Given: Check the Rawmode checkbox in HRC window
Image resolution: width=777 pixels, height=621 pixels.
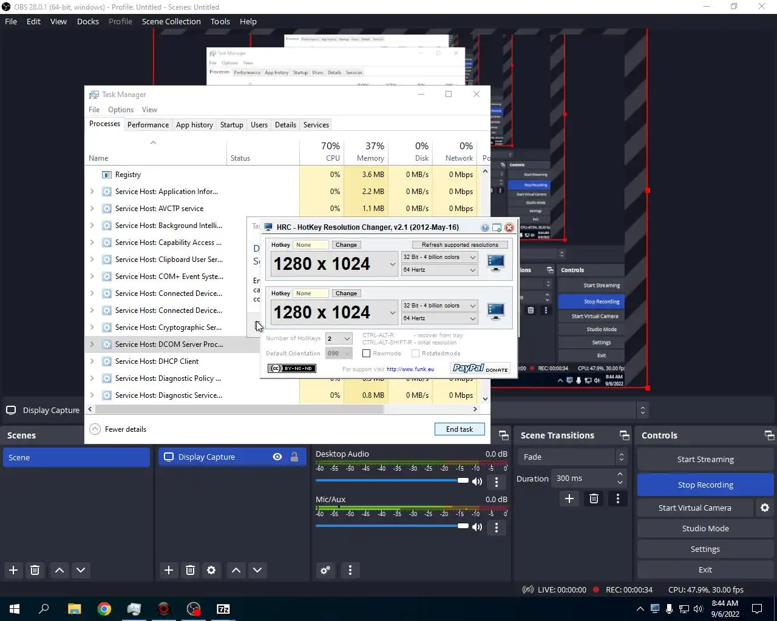Looking at the screenshot, I should [x=366, y=353].
